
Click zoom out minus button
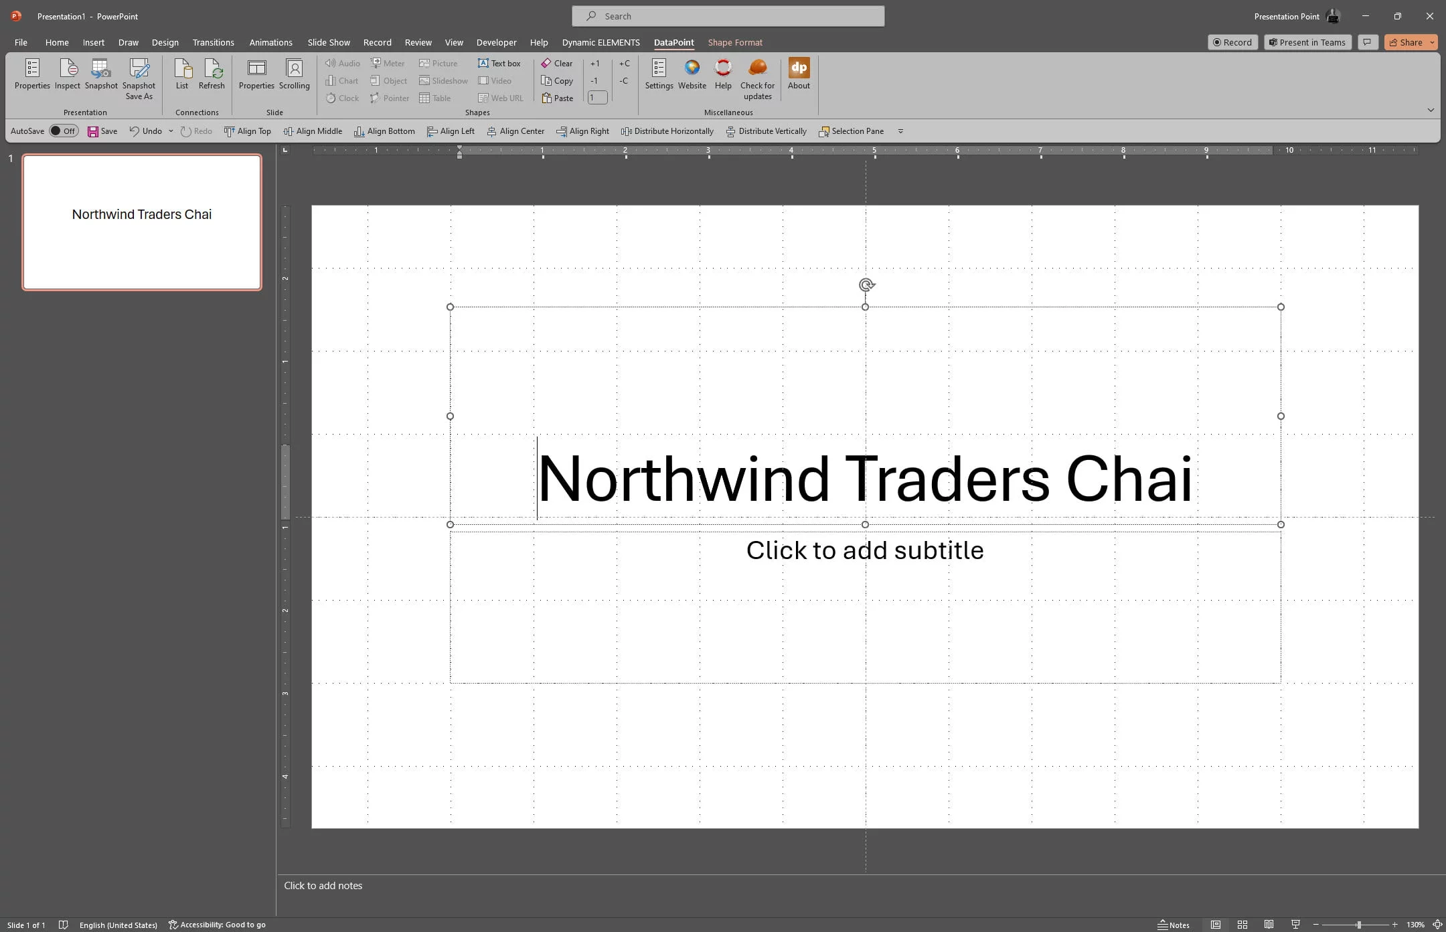[x=1315, y=925]
